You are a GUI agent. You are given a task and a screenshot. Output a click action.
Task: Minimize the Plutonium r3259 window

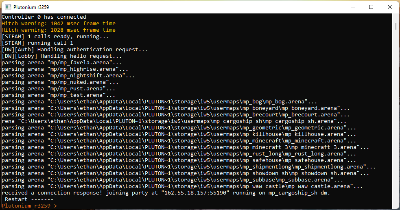(353, 7)
